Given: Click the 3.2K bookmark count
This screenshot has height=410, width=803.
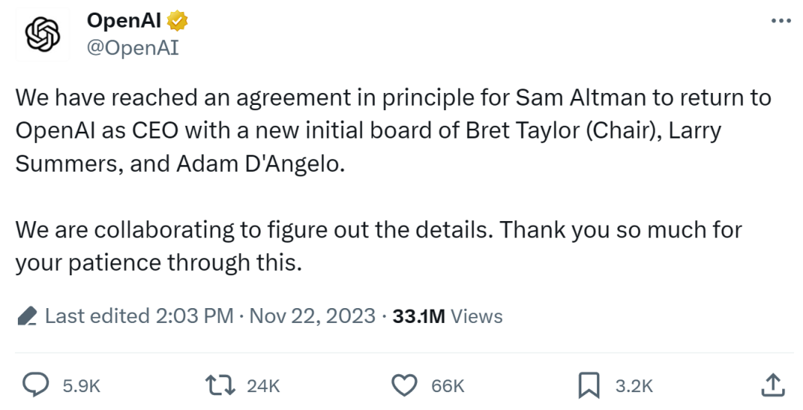Looking at the screenshot, I should pyautogui.click(x=634, y=386).
